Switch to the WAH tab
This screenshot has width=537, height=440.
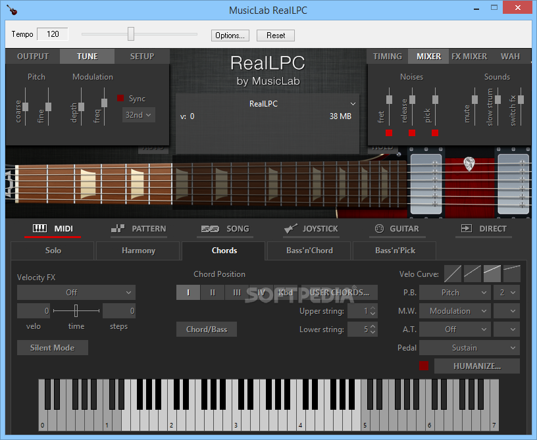pyautogui.click(x=510, y=57)
